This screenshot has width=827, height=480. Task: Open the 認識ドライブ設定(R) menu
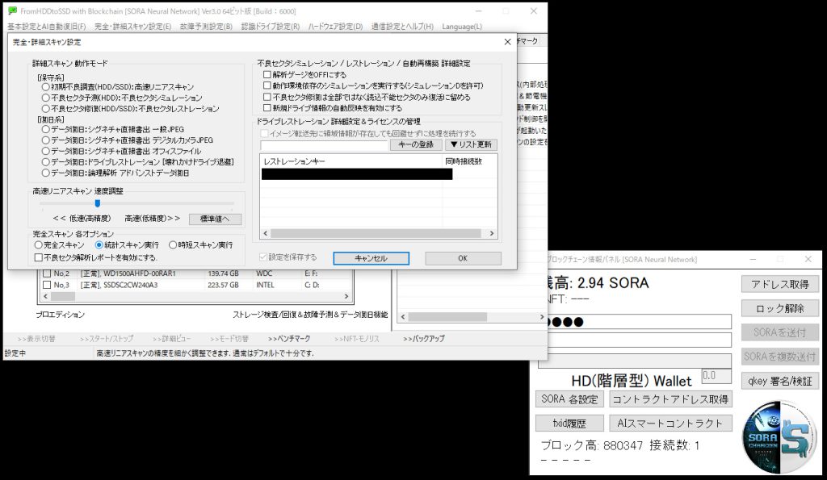pos(271,27)
